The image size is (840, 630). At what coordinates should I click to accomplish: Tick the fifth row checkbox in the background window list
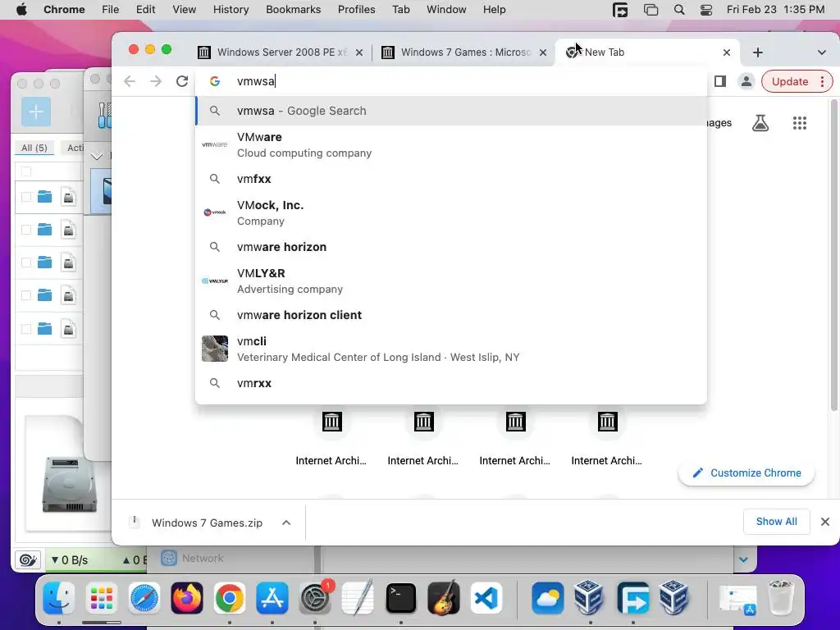point(26,328)
